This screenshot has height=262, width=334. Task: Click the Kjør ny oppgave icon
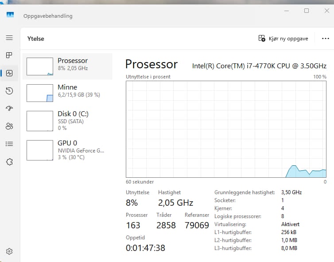point(262,39)
